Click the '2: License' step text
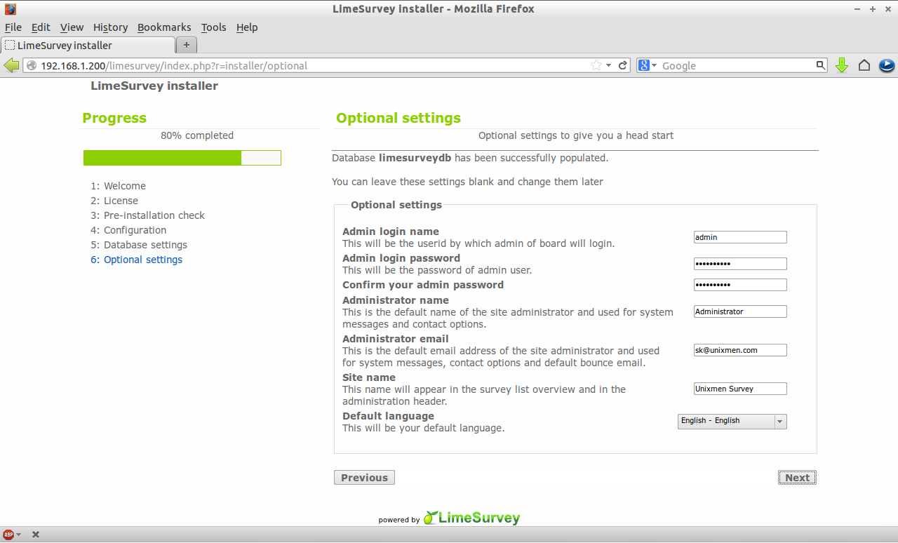The height and width of the screenshot is (543, 898). (114, 201)
